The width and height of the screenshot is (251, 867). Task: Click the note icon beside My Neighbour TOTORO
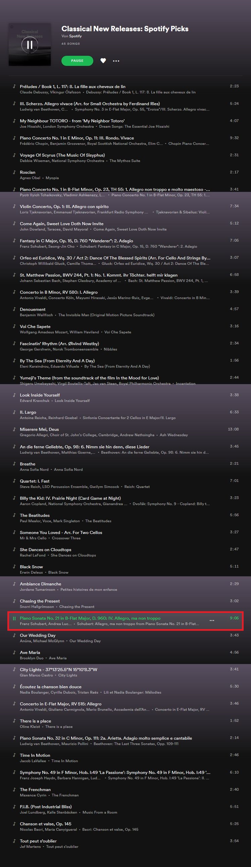14,121
